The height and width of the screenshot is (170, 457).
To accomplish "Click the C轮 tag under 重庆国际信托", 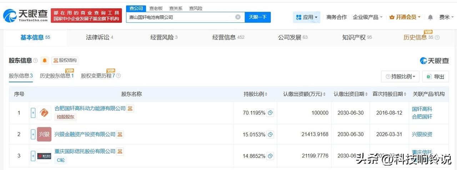I will click(61, 160).
